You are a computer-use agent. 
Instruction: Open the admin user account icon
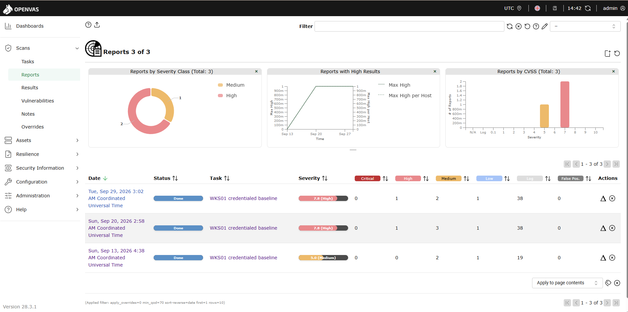pyautogui.click(x=623, y=8)
